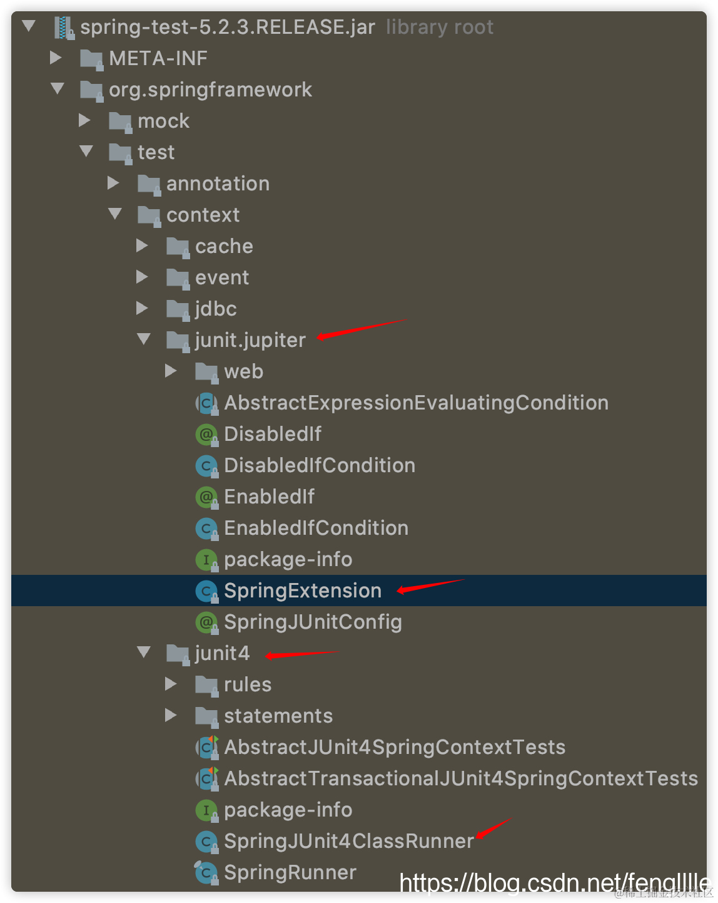Expand the annotation package arrow
Image resolution: width=718 pixels, height=903 pixels.
pos(113,183)
